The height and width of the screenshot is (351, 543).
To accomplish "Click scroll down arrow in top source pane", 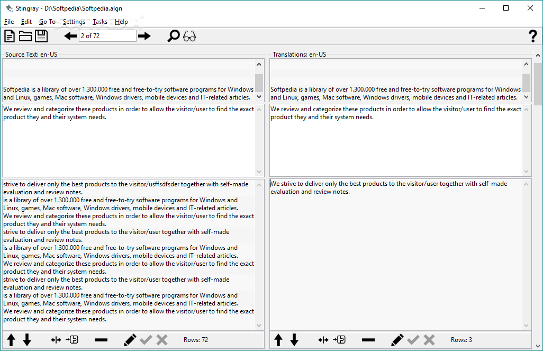I will point(259,97).
